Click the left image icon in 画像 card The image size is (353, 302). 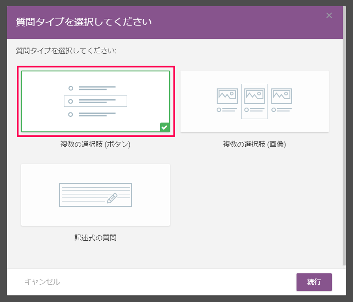point(227,96)
